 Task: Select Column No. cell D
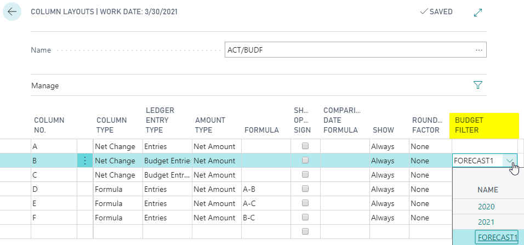tap(54, 189)
